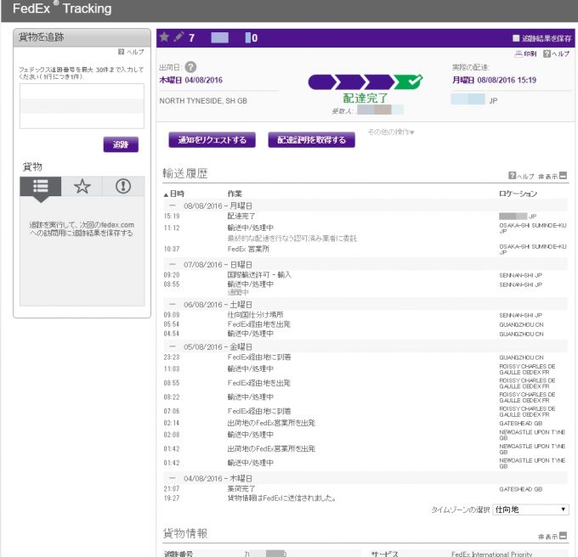
Task: Click the 15:19 配達完了 history row
Action: tap(365, 217)
